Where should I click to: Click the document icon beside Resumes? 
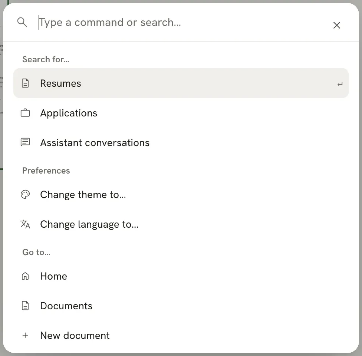coord(25,83)
